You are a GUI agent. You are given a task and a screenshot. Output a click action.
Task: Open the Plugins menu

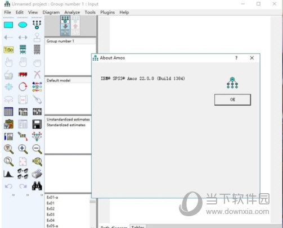pos(107,12)
